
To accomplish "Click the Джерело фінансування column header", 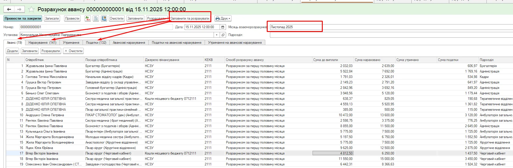I will tap(174, 60).
